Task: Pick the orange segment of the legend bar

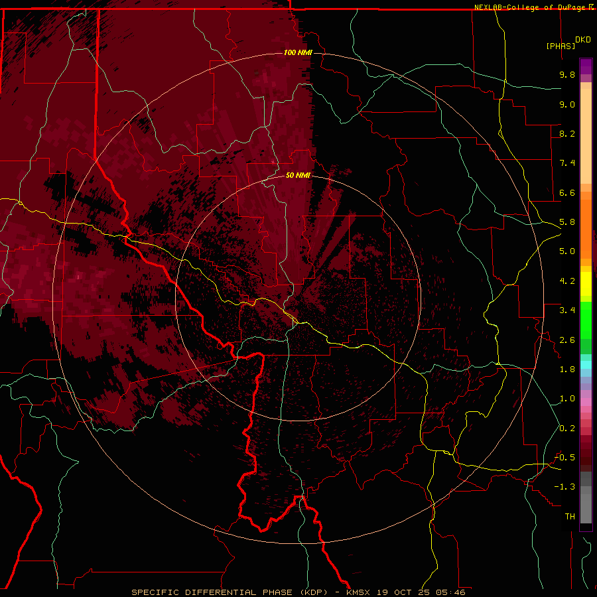Action: point(586,230)
